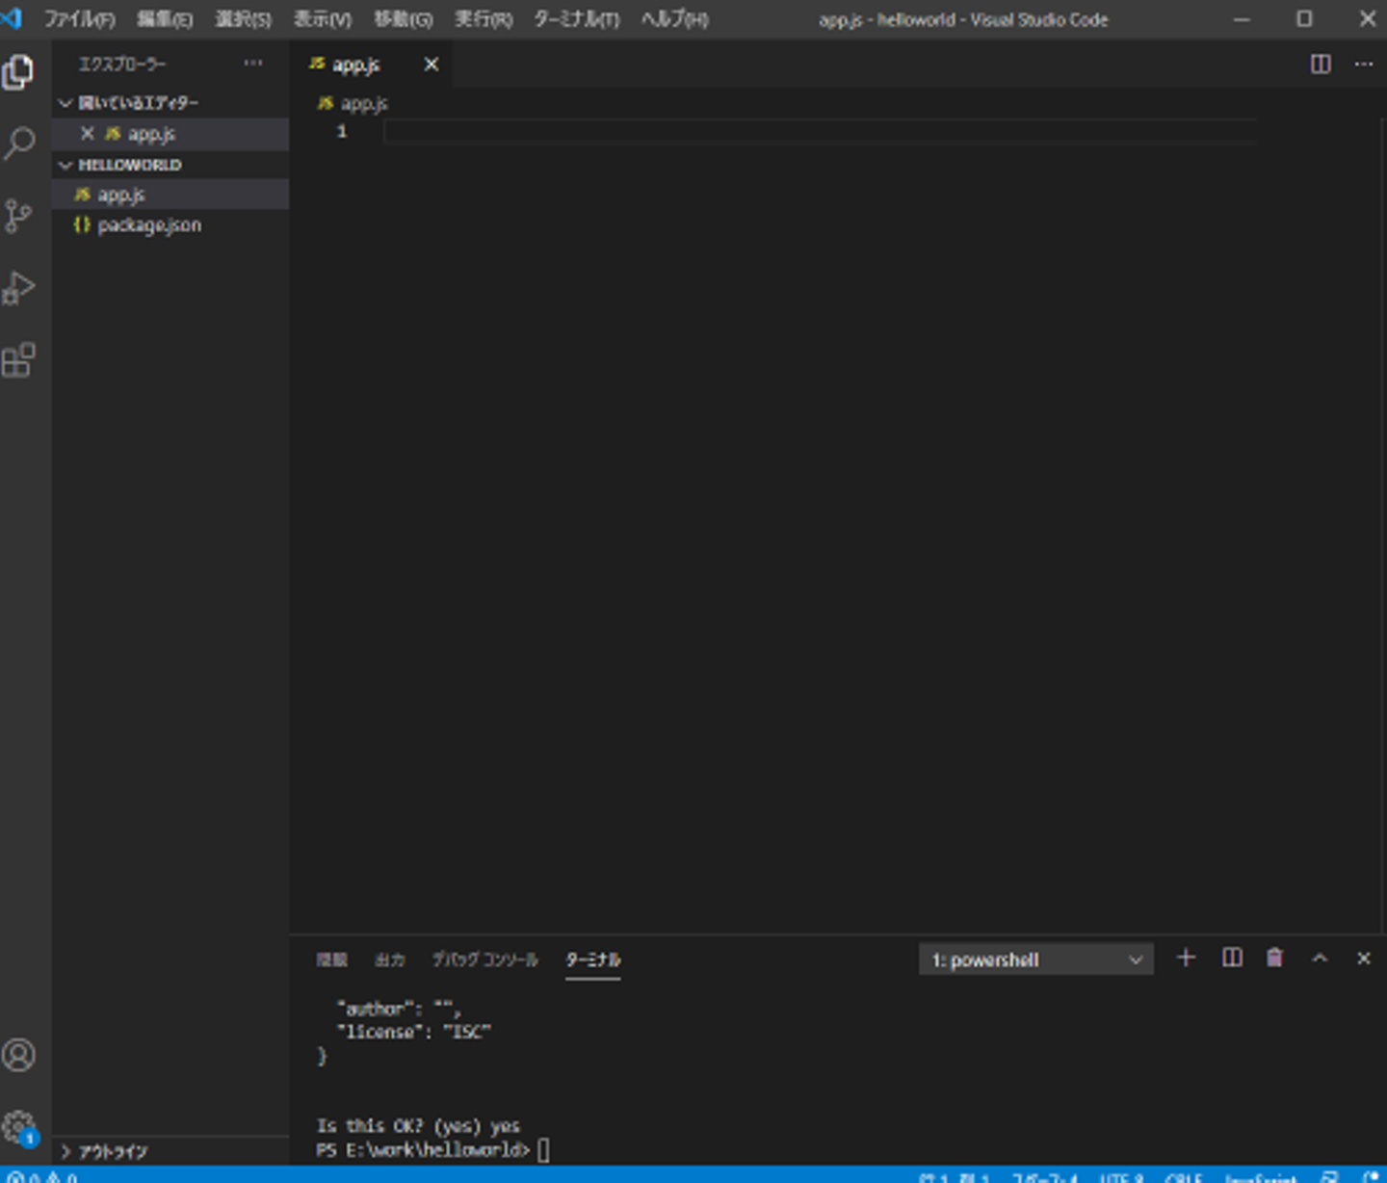Screen dimensions: 1387x1183
Task: Collapse the HELLOWORLD folder section
Action: (x=129, y=165)
